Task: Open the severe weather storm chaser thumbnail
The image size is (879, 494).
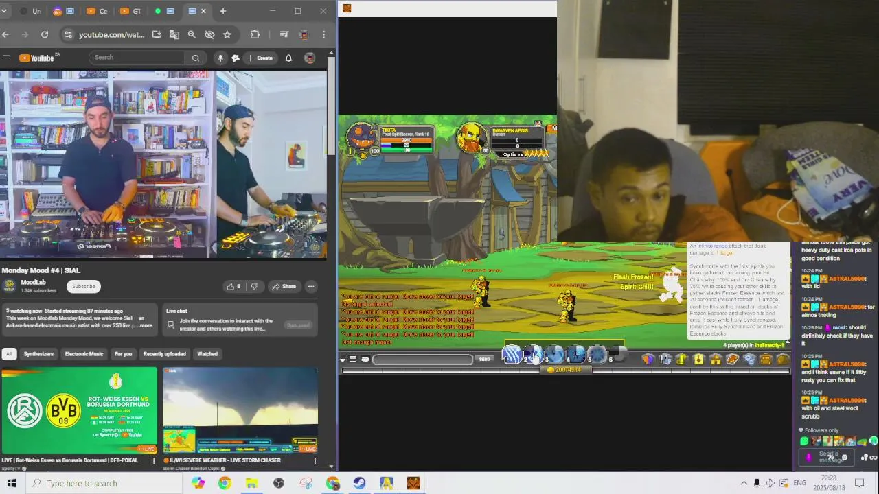Action: [x=240, y=410]
